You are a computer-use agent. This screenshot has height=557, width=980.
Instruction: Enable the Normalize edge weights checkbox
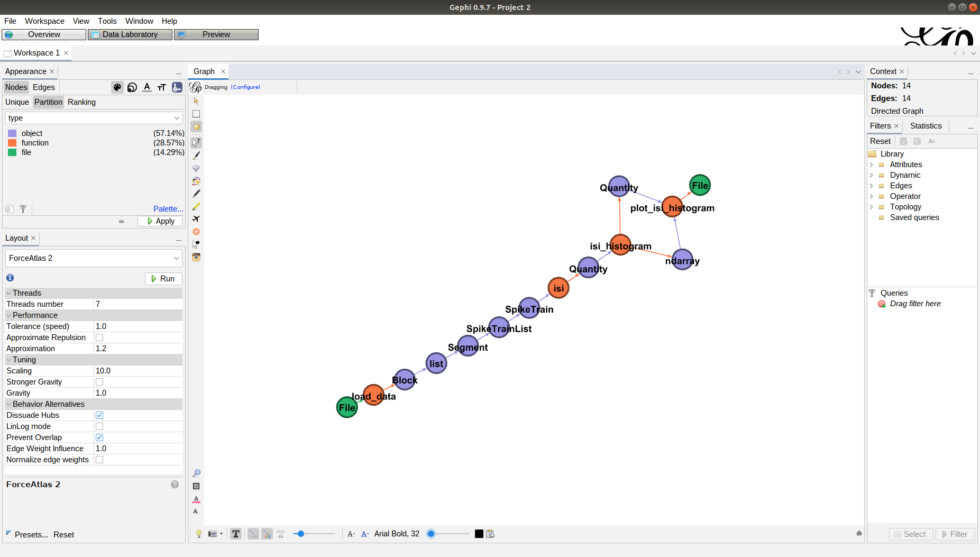[99, 460]
